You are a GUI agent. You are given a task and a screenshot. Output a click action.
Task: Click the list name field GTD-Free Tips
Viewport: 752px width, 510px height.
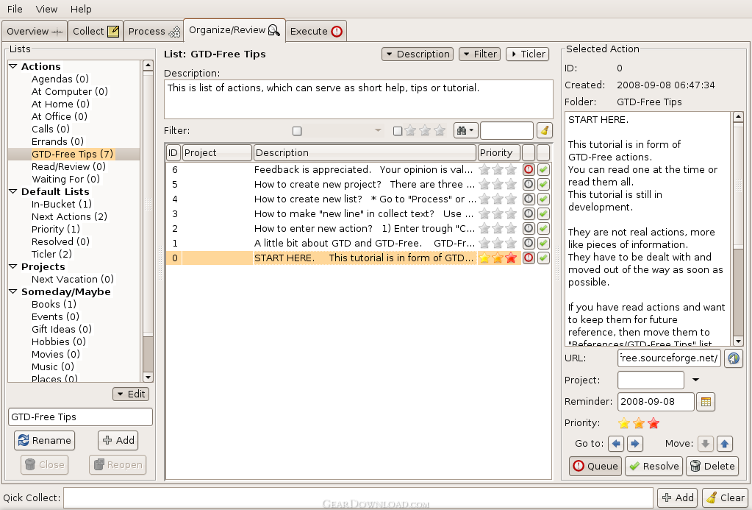tap(81, 417)
